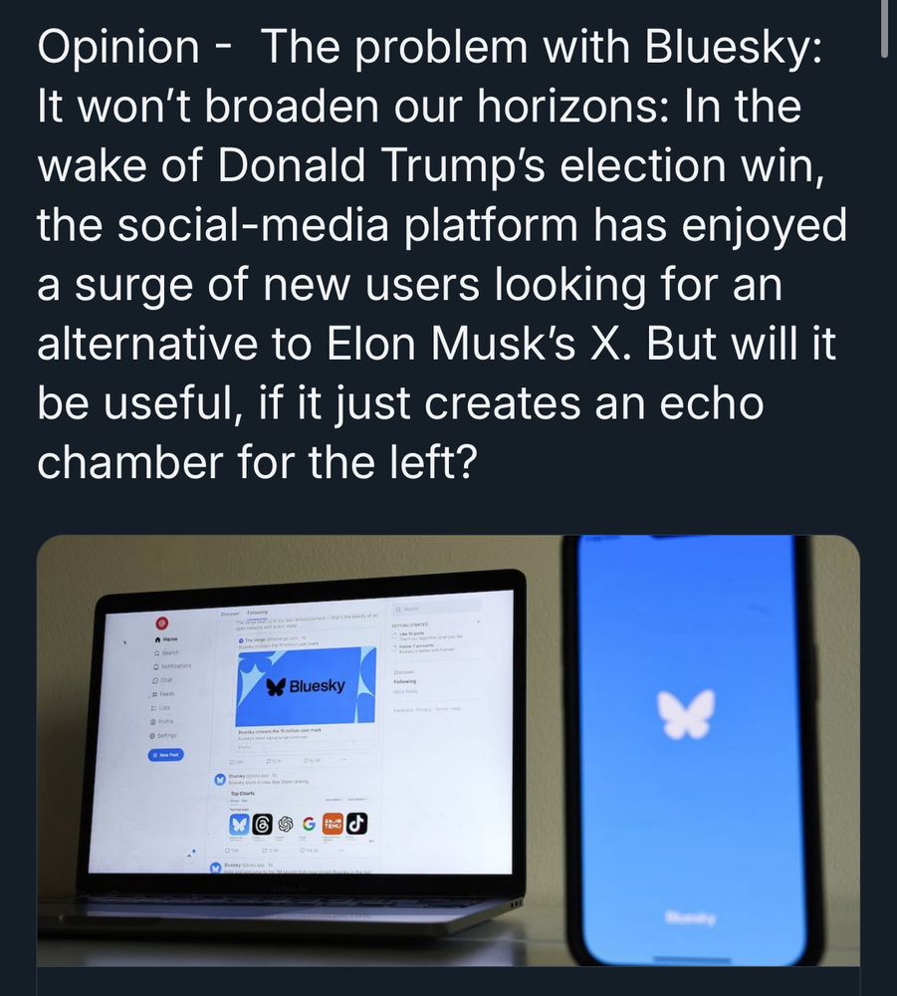Click the Google G icon on laptop
Viewport: 897px width, 996px height.
[309, 824]
